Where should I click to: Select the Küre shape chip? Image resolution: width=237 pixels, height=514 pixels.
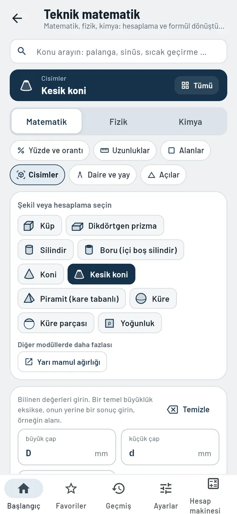153,299
